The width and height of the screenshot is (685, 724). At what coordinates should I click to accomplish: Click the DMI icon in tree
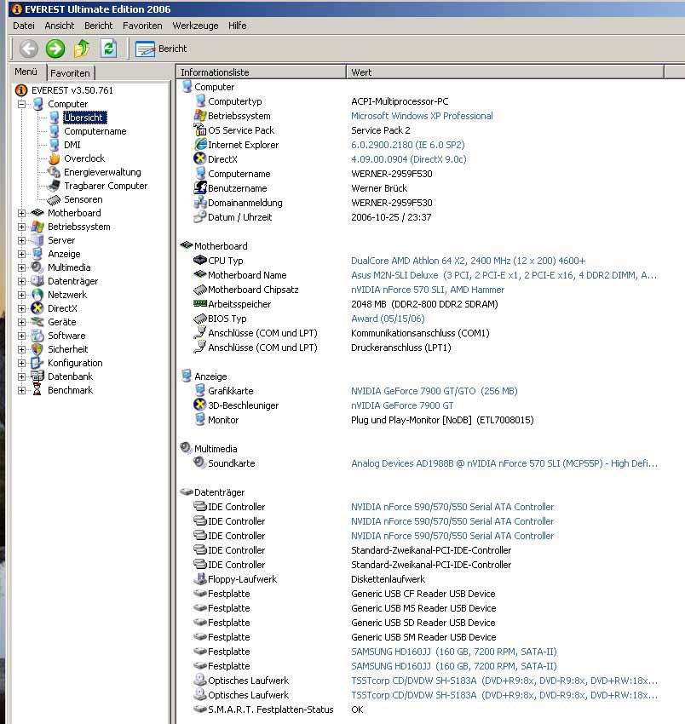55,145
